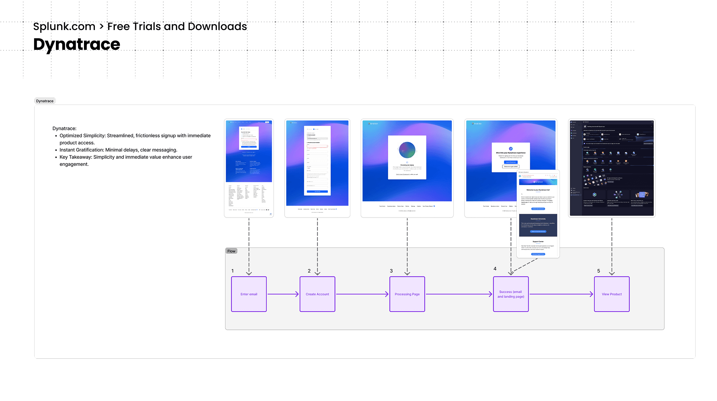Click the blue checkmark success icon
Image resolution: width=717 pixels, height=401 pixels.
(511, 149)
